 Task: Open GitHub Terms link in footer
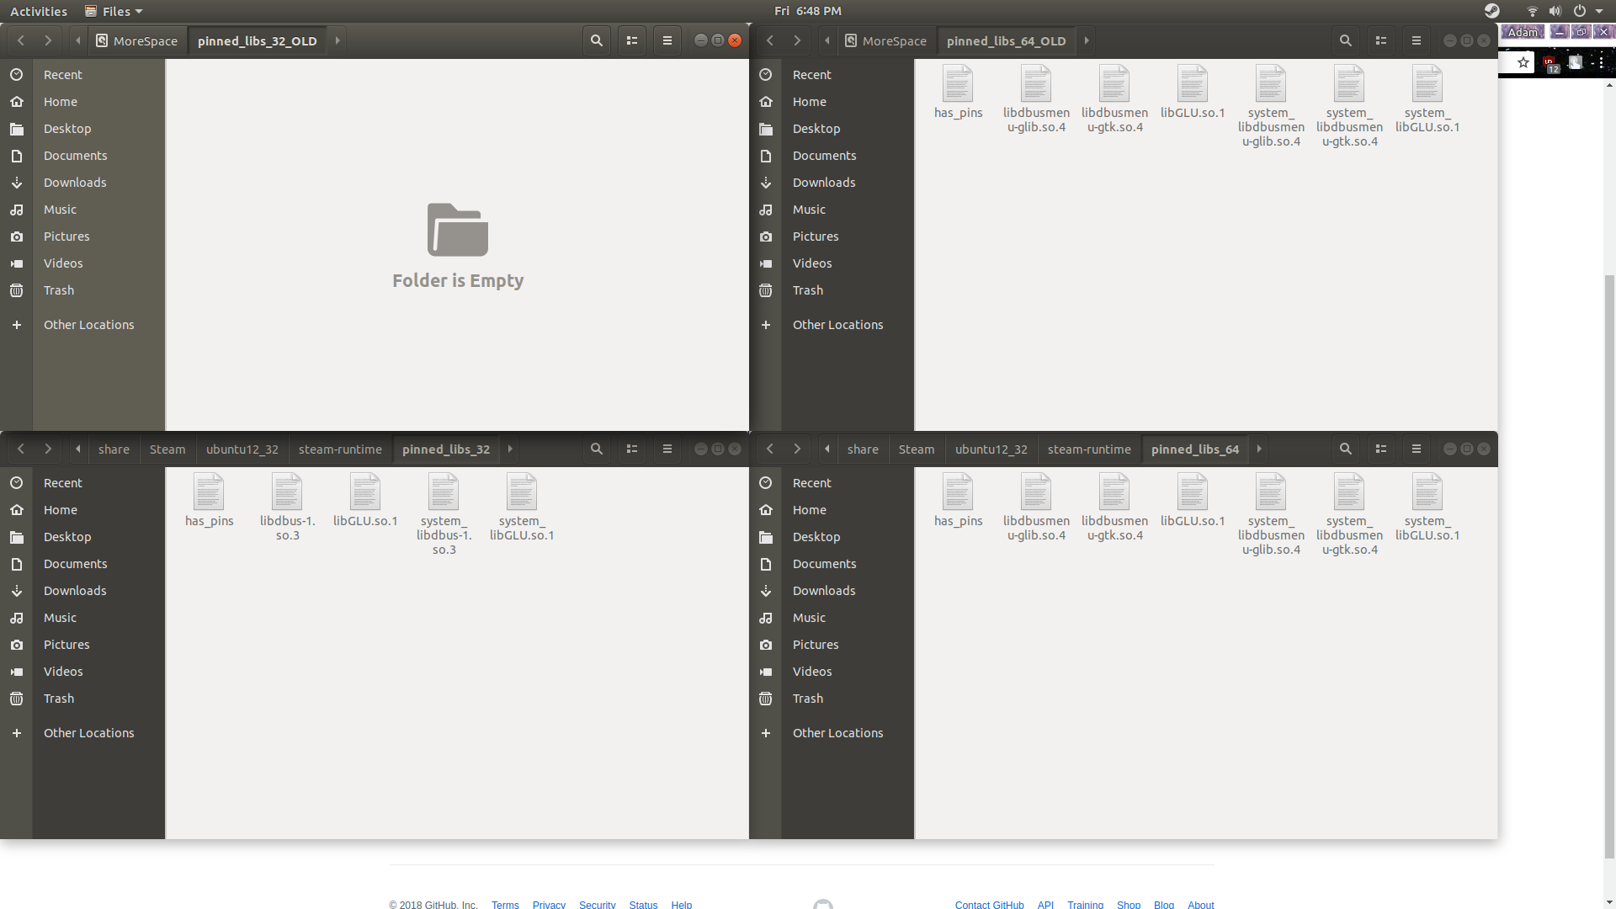coord(505,904)
